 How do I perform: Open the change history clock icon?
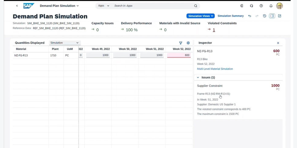coord(265,16)
